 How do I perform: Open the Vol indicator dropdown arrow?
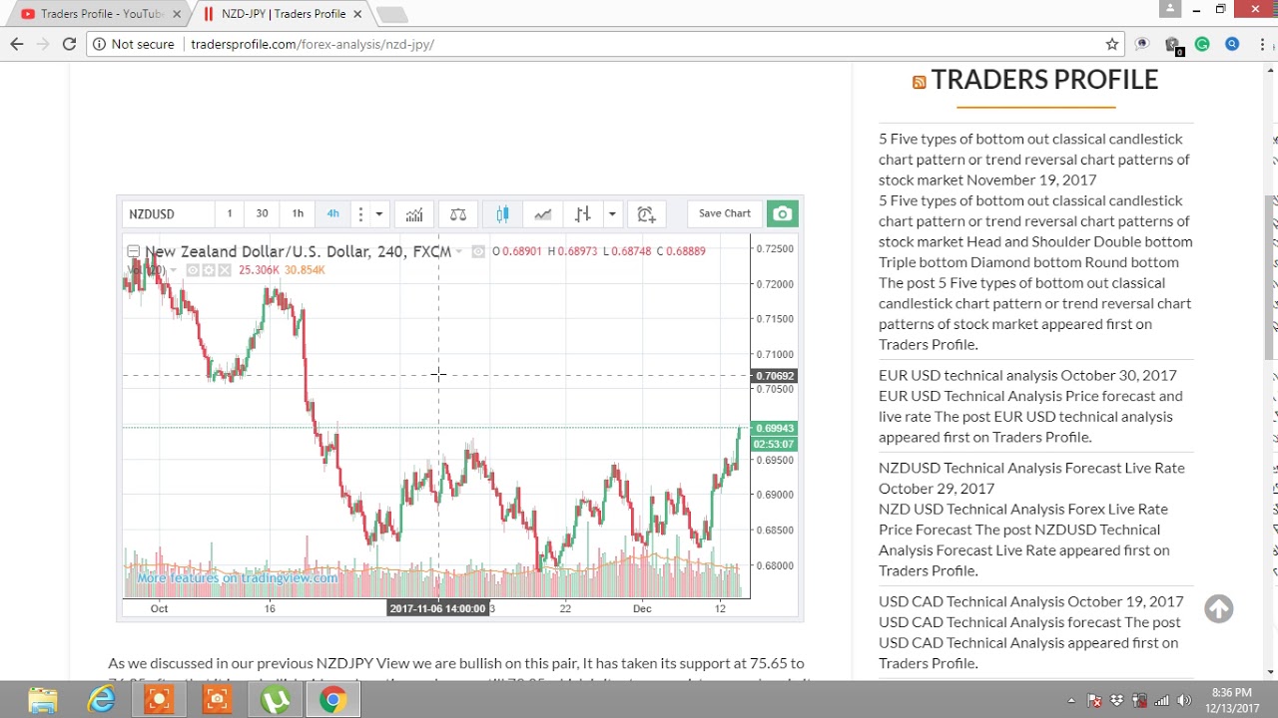point(174,270)
